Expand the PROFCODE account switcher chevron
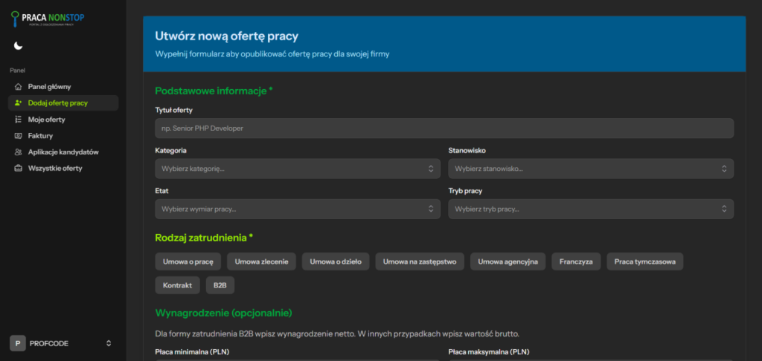This screenshot has width=762, height=361. tap(109, 343)
